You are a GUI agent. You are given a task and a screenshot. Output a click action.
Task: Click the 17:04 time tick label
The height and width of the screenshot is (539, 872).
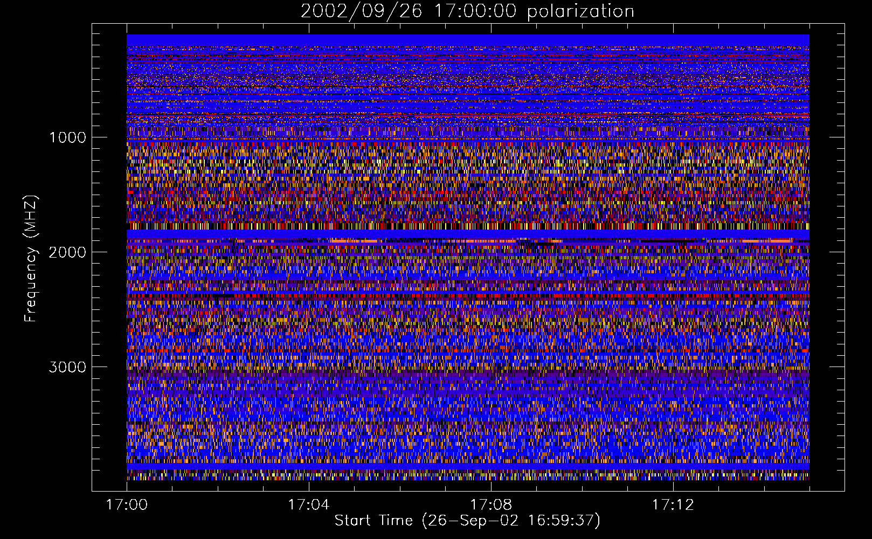click(308, 505)
